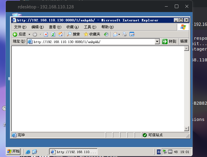This screenshot has height=157, width=207.
Task: Expand the address bar URL dropdown
Action: tap(157, 42)
